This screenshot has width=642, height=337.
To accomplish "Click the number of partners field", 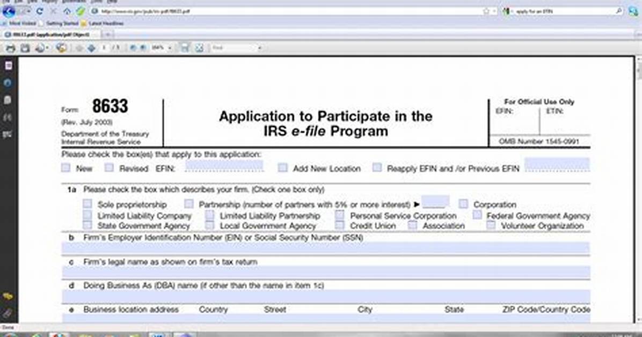I will pyautogui.click(x=435, y=202).
